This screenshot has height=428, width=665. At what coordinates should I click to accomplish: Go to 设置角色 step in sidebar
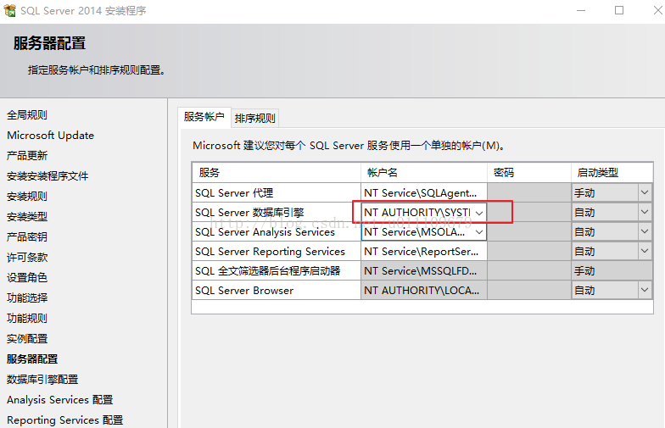pyautogui.click(x=27, y=278)
